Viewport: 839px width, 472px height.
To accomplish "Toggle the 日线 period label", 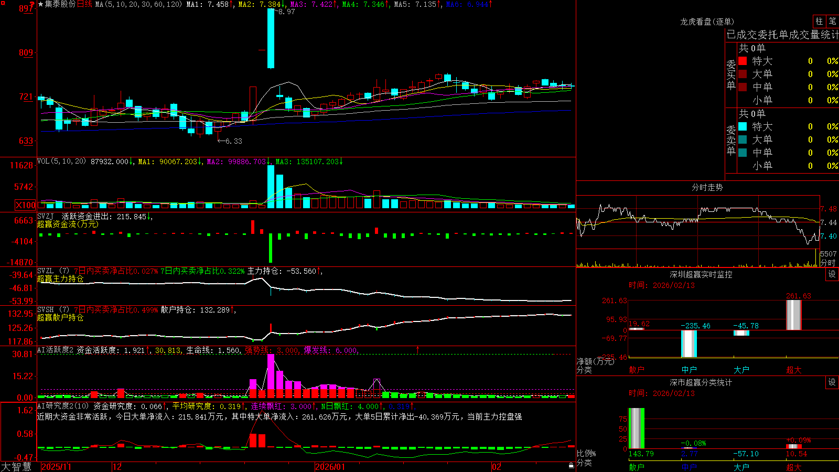I will point(84,4).
